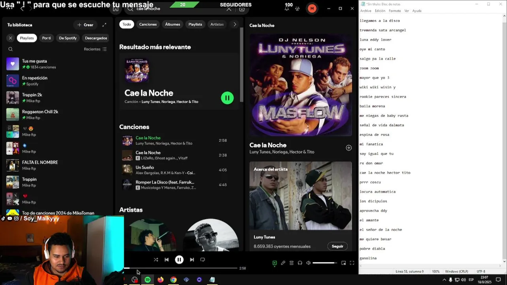Open the FALTA EL NOMBRE playlist

(58, 165)
